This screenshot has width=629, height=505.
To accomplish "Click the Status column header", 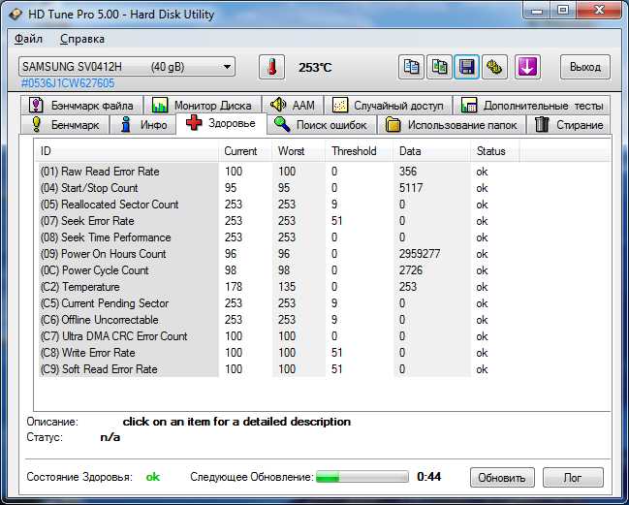I will click(495, 151).
